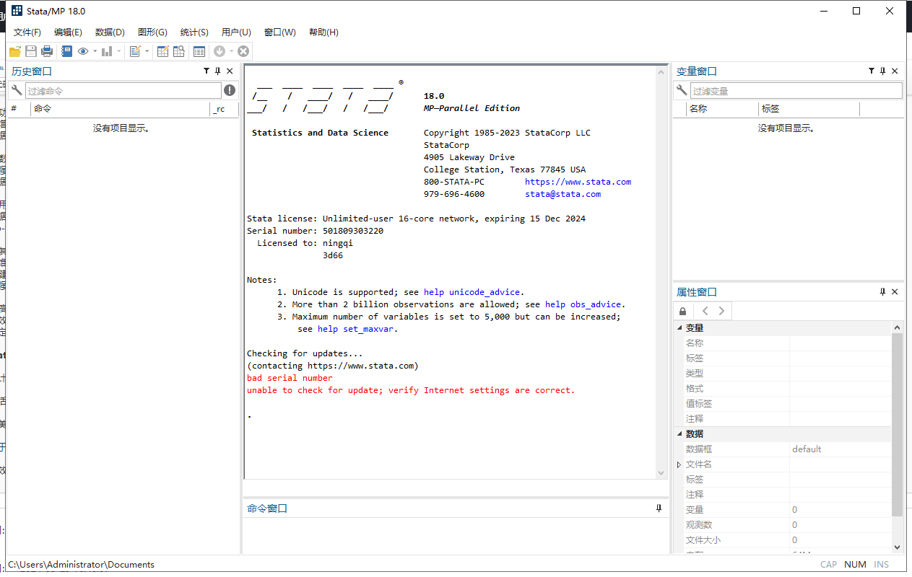This screenshot has width=912, height=577.
Task: Click the 命令窗口 command input area
Action: point(456,535)
